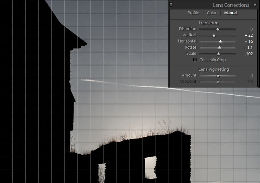
Task: Click the Scale slider handle
Action: pyautogui.click(x=218, y=54)
